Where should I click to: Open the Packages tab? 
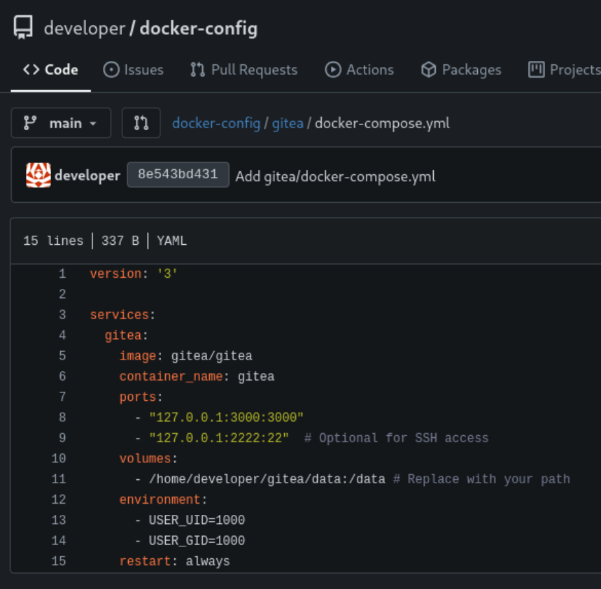point(461,70)
